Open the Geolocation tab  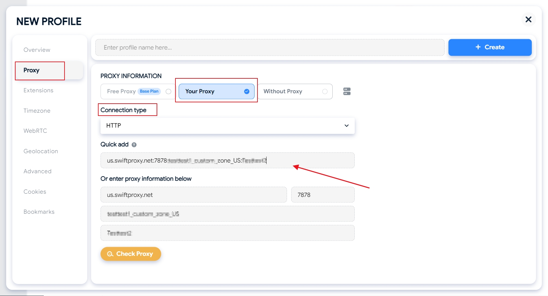point(41,151)
